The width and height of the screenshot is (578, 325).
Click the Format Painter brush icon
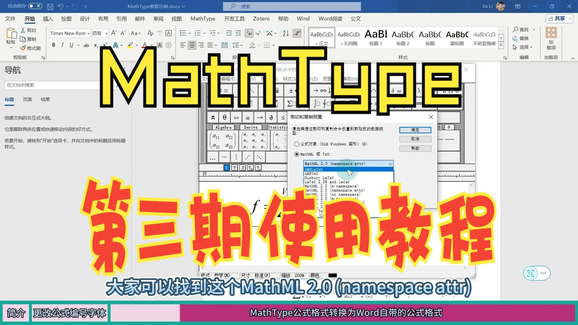pyautogui.click(x=23, y=48)
